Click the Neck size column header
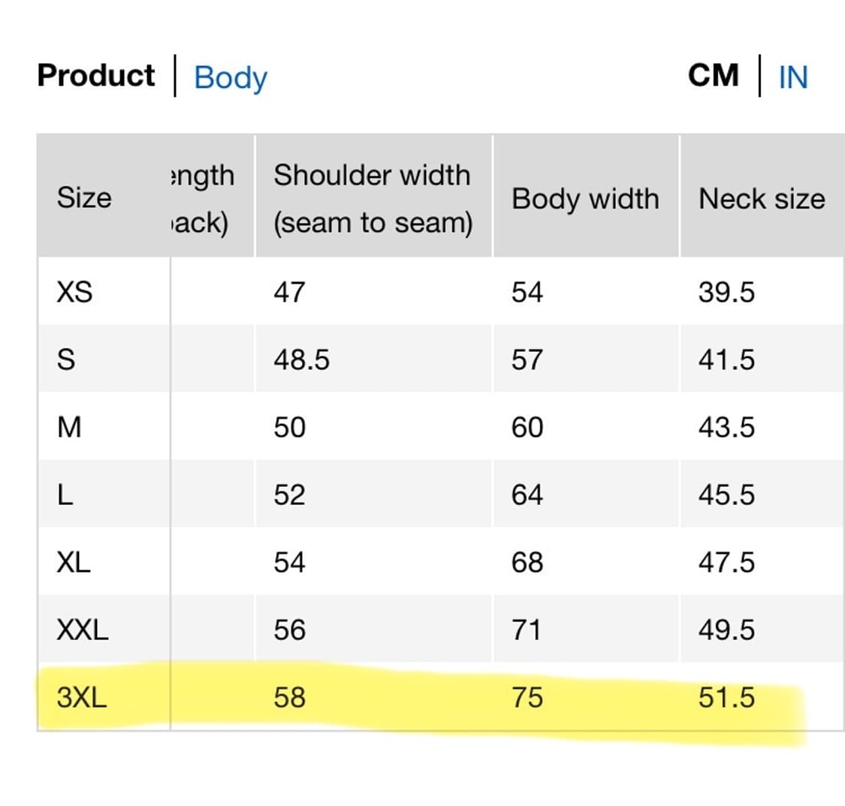This screenshot has height=806, width=845. (762, 198)
